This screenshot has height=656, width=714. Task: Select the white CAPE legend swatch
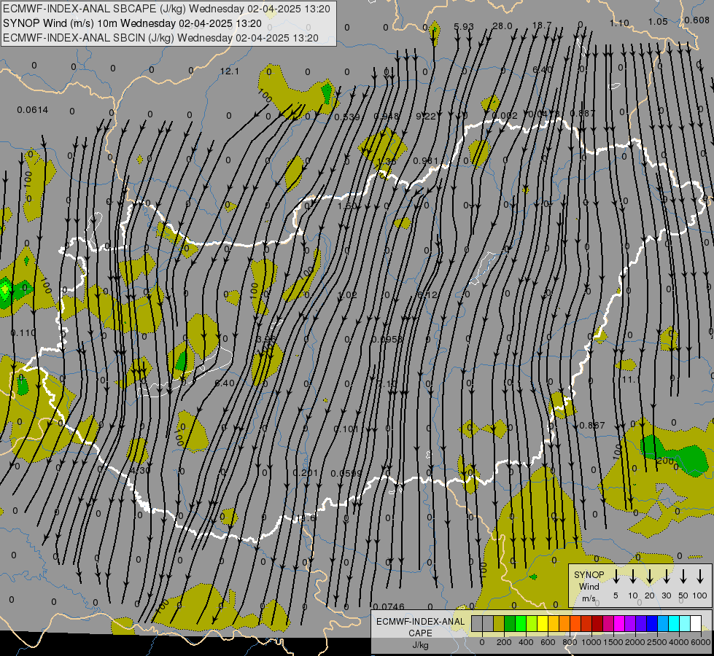(695, 624)
